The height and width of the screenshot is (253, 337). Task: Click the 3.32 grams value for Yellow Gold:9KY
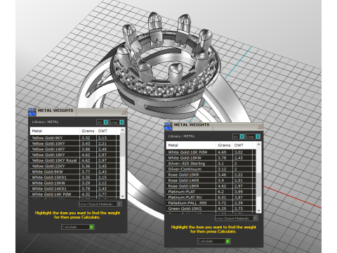(86, 138)
